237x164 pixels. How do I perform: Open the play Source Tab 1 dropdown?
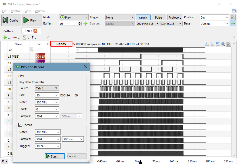pos(47,88)
